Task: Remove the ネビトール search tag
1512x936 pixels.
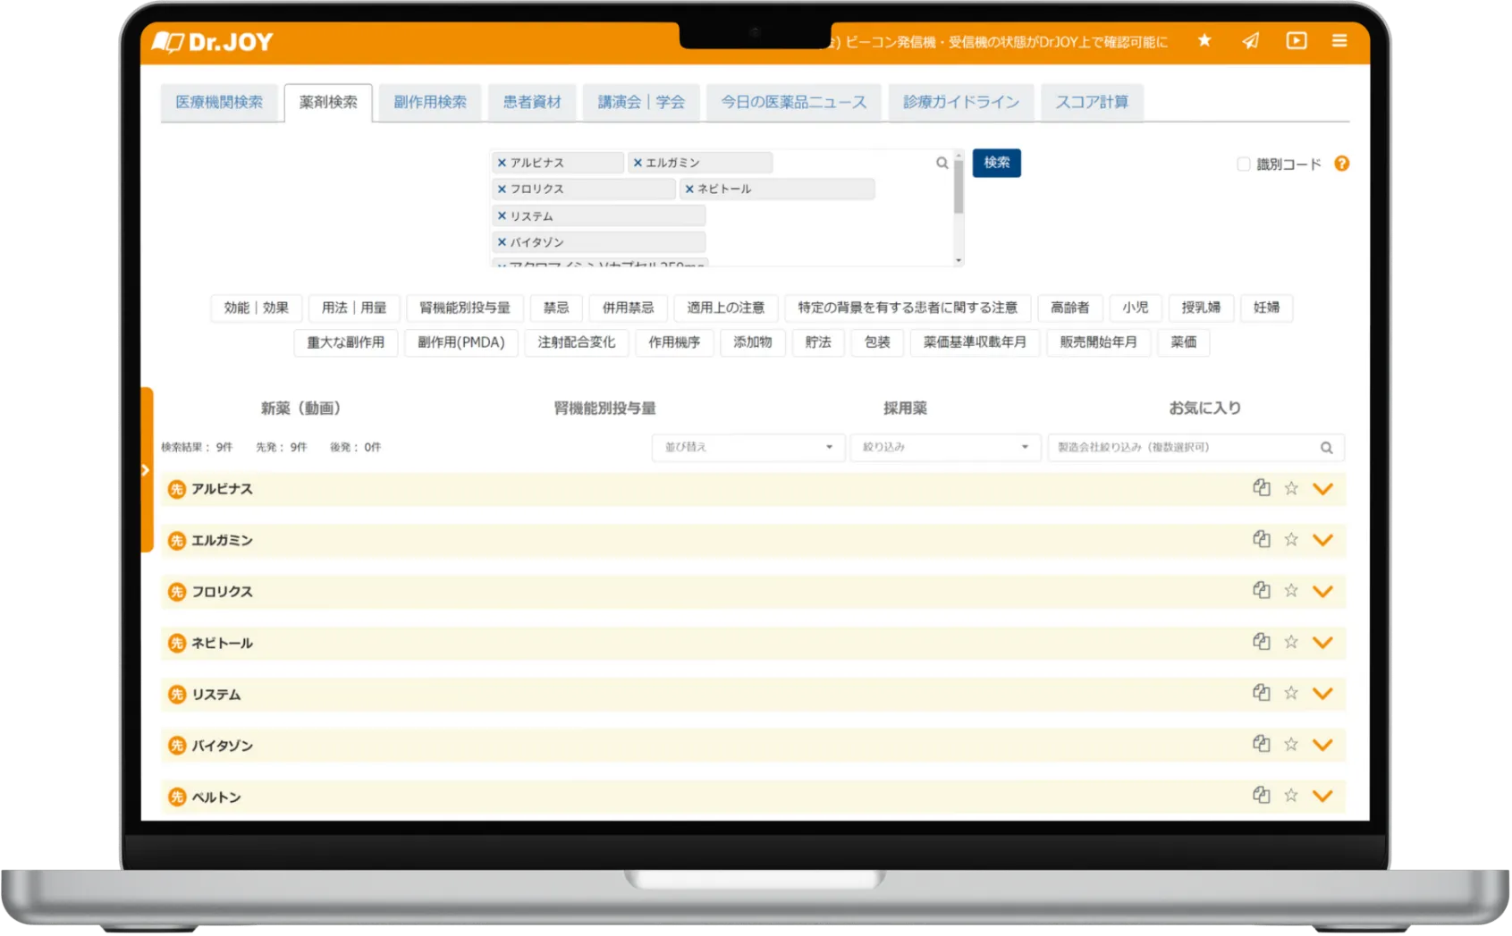Action: coord(689,190)
